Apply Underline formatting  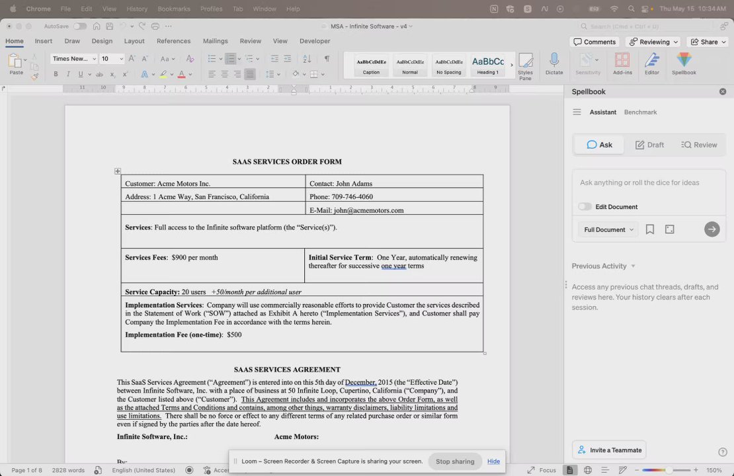[x=81, y=74]
